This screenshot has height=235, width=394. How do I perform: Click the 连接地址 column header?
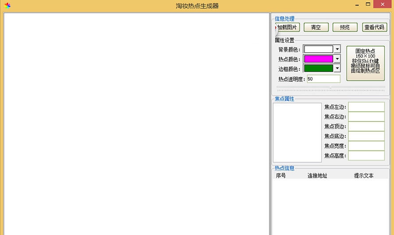point(317,176)
